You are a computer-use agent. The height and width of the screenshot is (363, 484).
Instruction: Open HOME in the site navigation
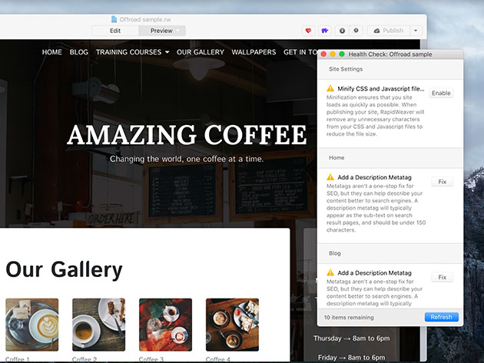pos(52,52)
